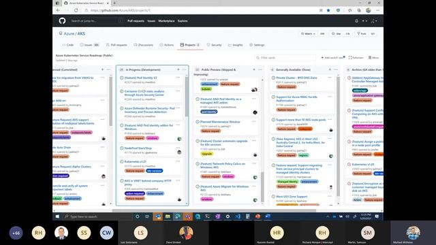436x245 pixels.
Task: Open card menu for Kubernetes v1.21
Action: tap(178, 162)
